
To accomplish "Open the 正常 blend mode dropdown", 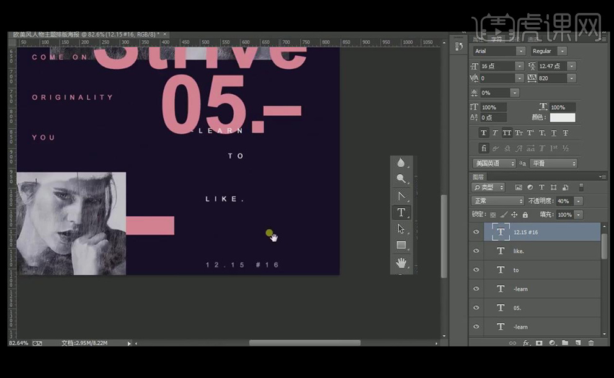I will pyautogui.click(x=497, y=201).
